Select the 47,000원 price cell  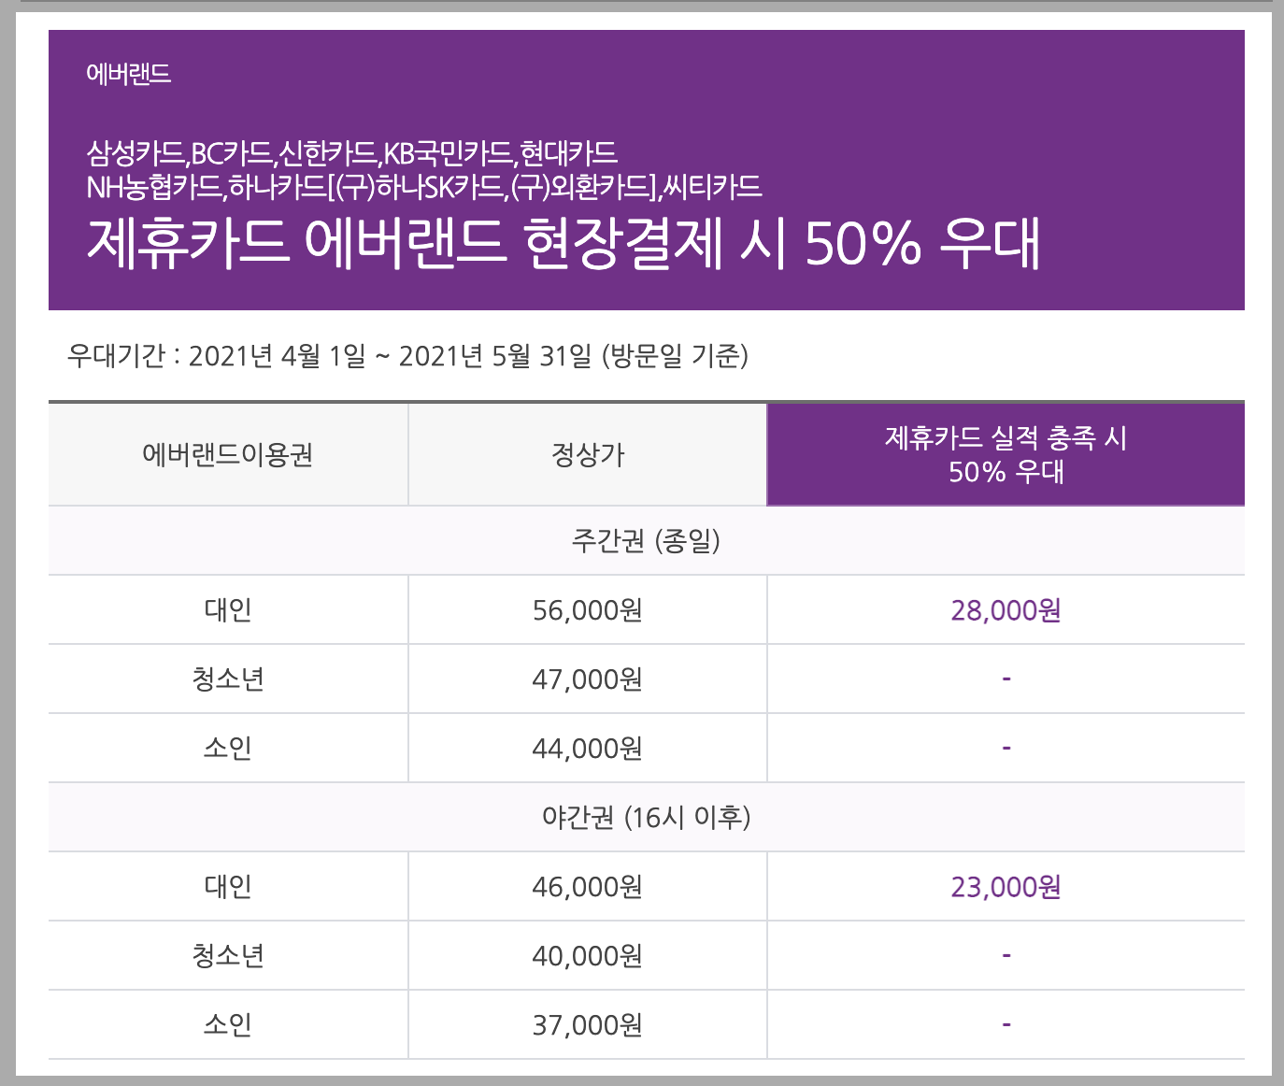point(588,679)
